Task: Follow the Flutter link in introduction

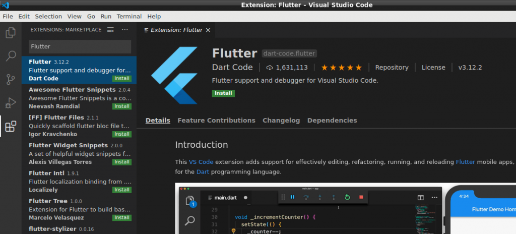Action: 465,162
